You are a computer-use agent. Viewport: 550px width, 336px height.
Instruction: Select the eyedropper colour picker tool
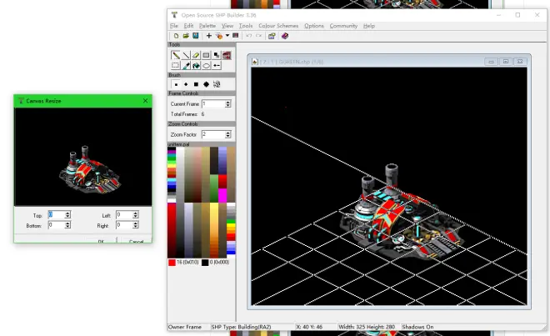tap(186, 66)
